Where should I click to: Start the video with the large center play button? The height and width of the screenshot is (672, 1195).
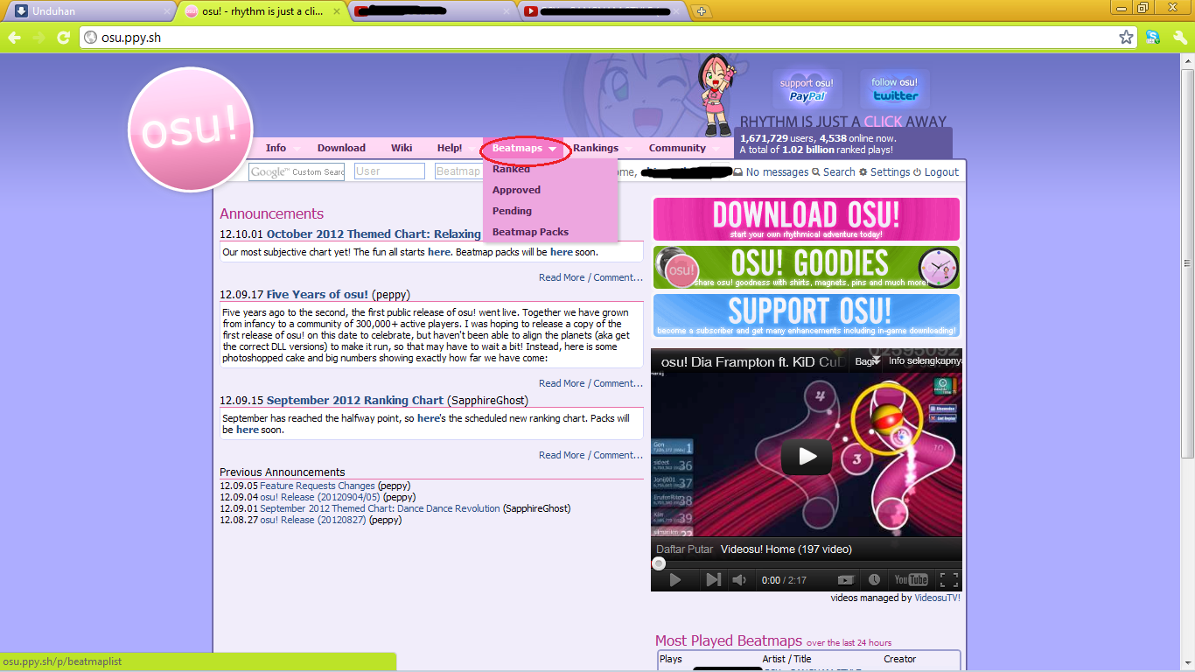[x=807, y=456]
